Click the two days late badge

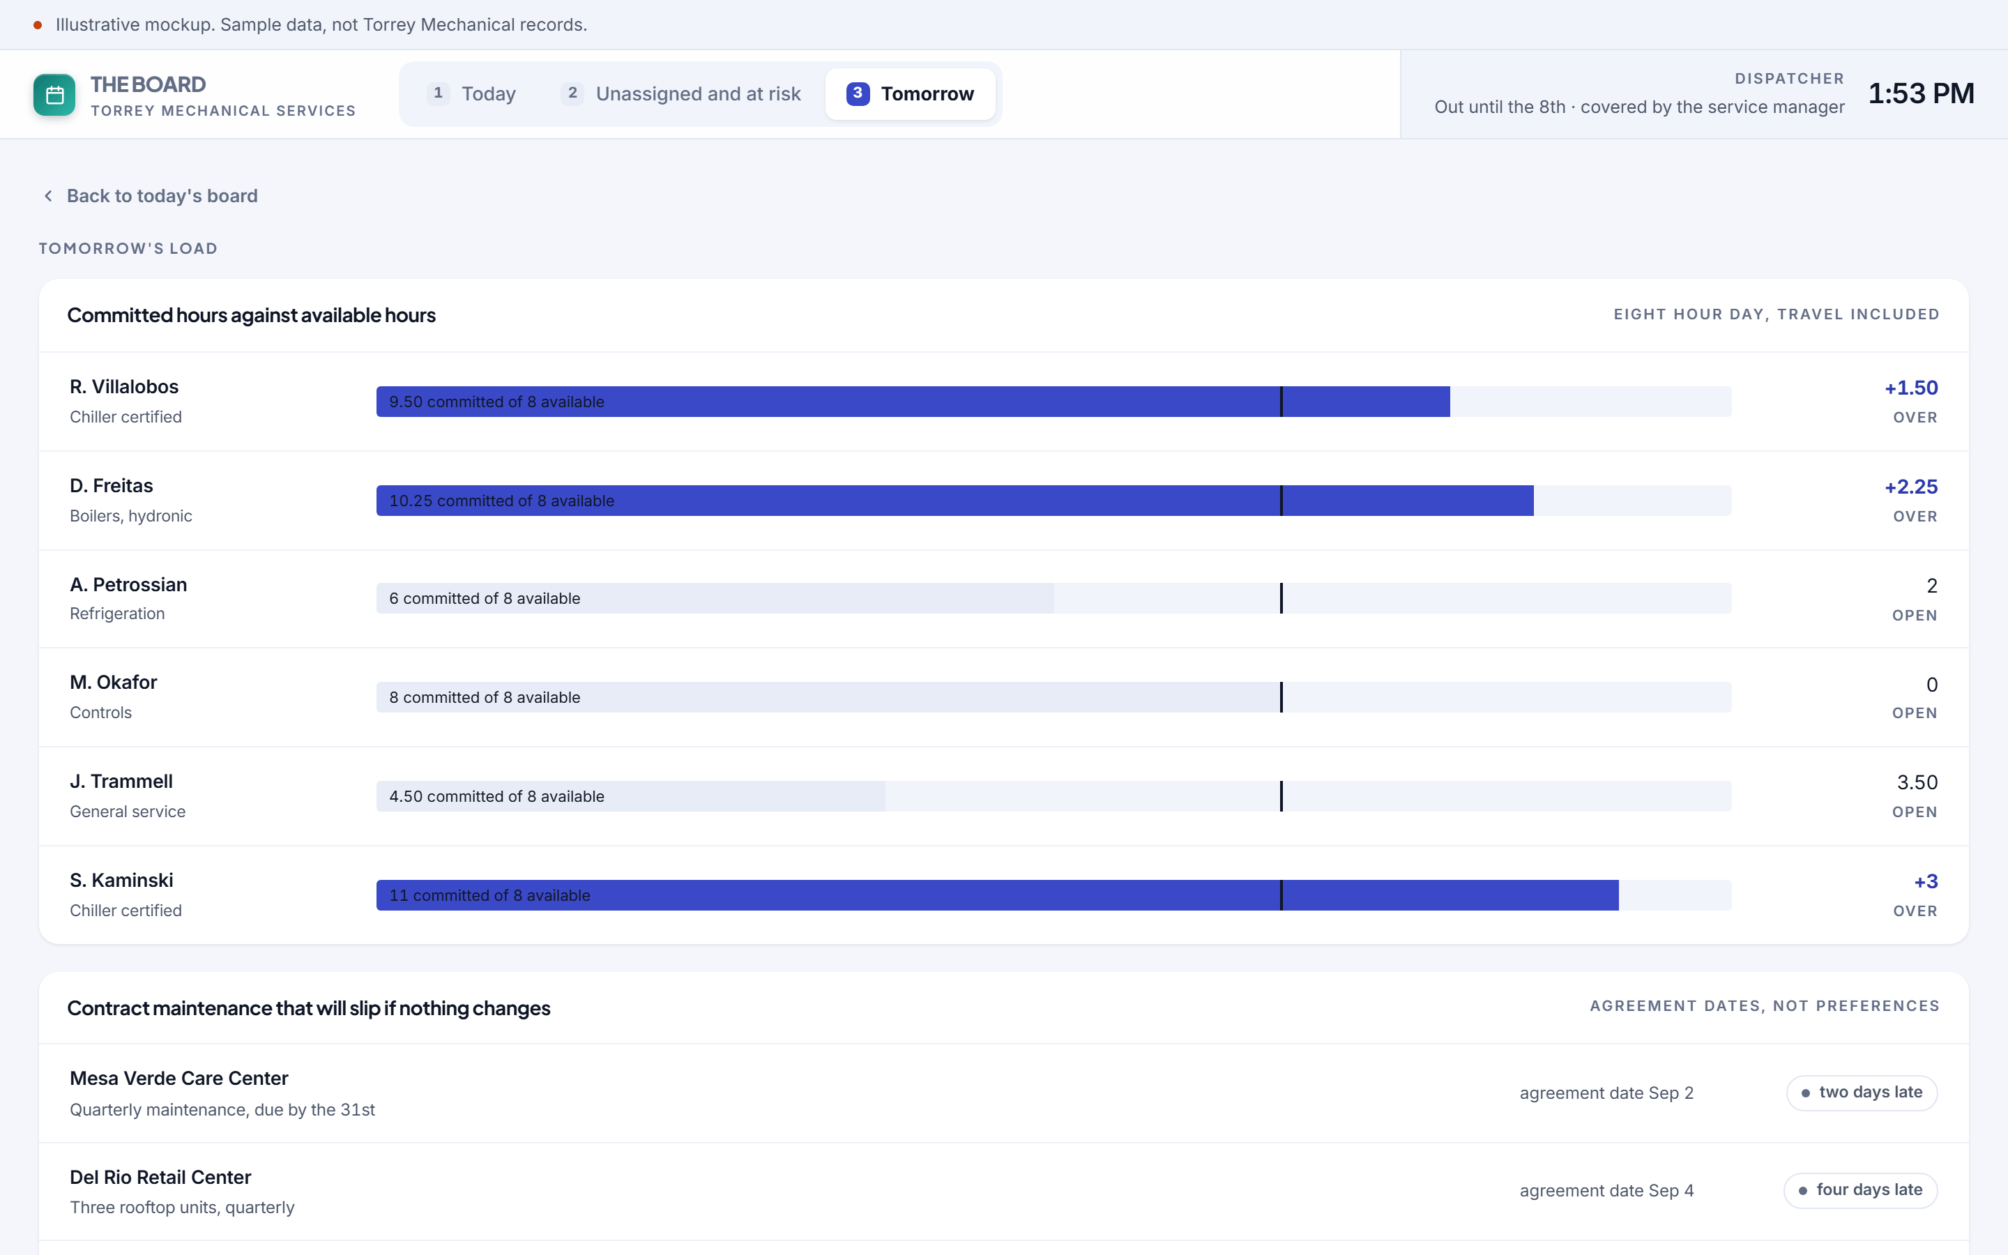[x=1861, y=1093]
